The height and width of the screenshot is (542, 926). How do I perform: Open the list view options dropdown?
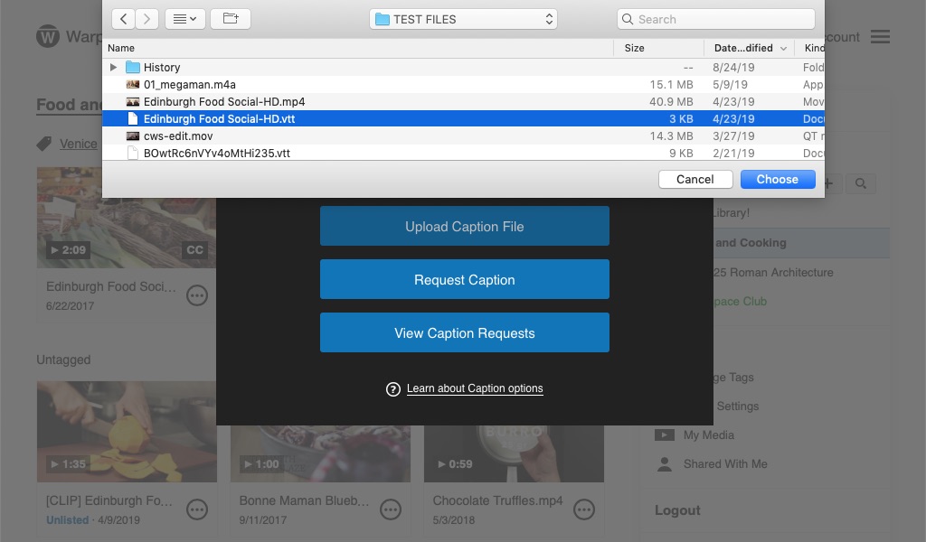[x=184, y=19]
